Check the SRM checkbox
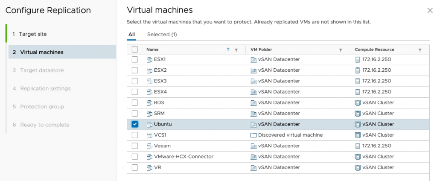 click(x=135, y=114)
